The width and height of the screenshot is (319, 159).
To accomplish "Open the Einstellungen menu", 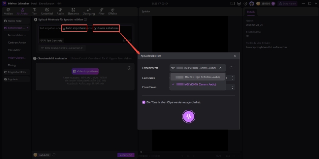I will [x=47, y=4].
